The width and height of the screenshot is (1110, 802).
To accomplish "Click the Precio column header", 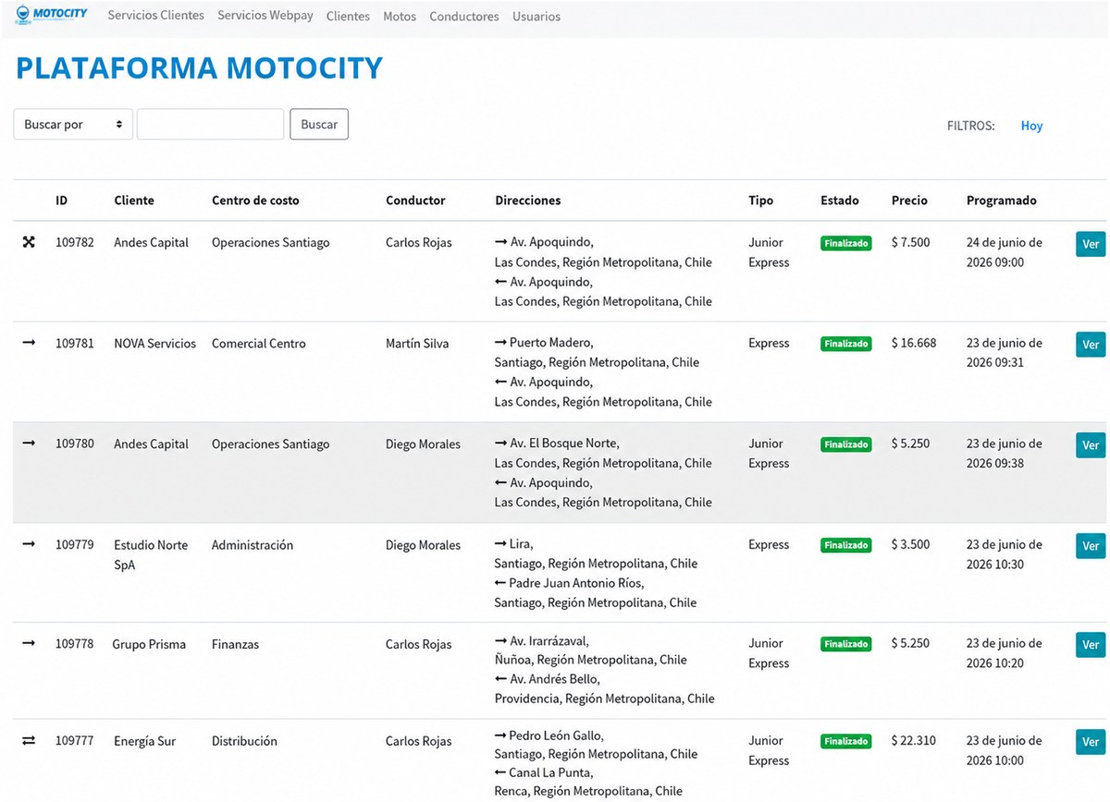I will [909, 200].
